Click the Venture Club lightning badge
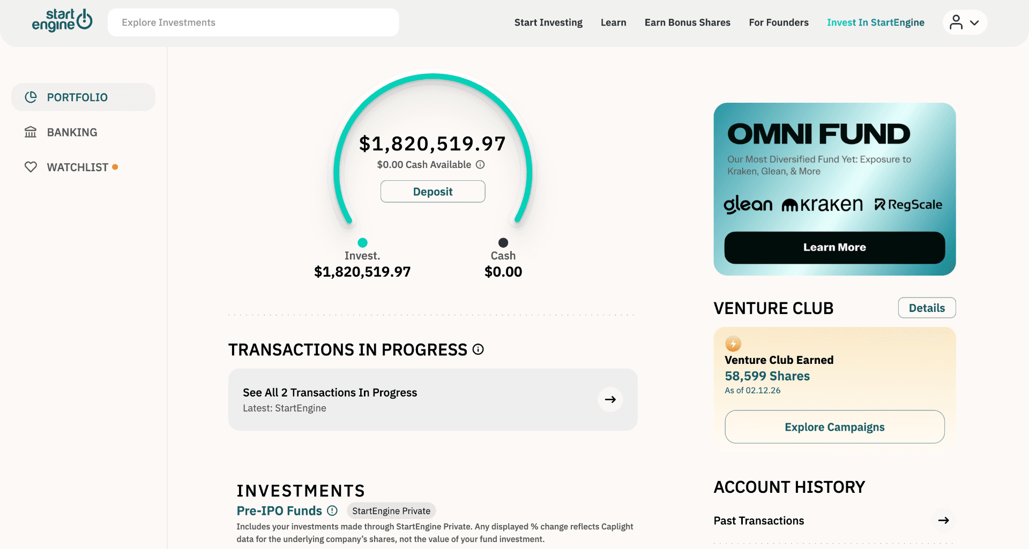 coord(733,344)
